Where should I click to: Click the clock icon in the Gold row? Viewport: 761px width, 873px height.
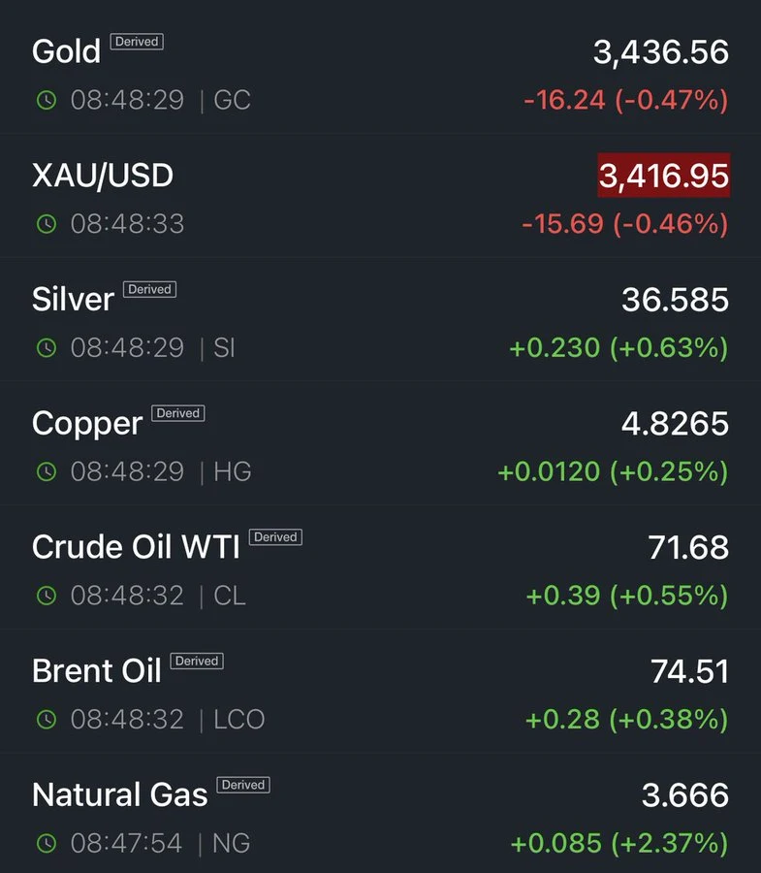[x=47, y=100]
